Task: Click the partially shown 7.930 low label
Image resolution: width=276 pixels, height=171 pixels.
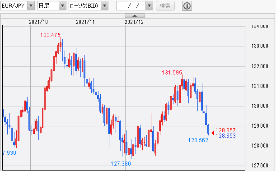Action: click(9, 153)
